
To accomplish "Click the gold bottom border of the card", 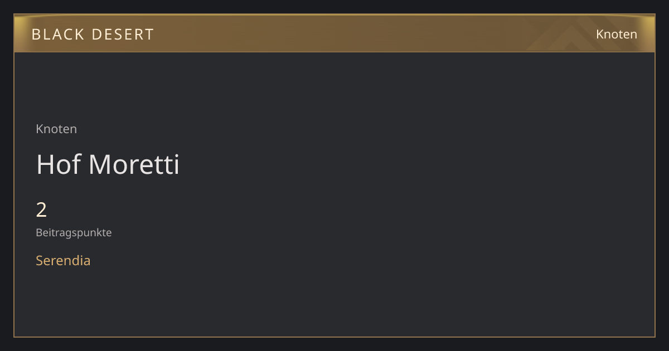I will coord(334,337).
